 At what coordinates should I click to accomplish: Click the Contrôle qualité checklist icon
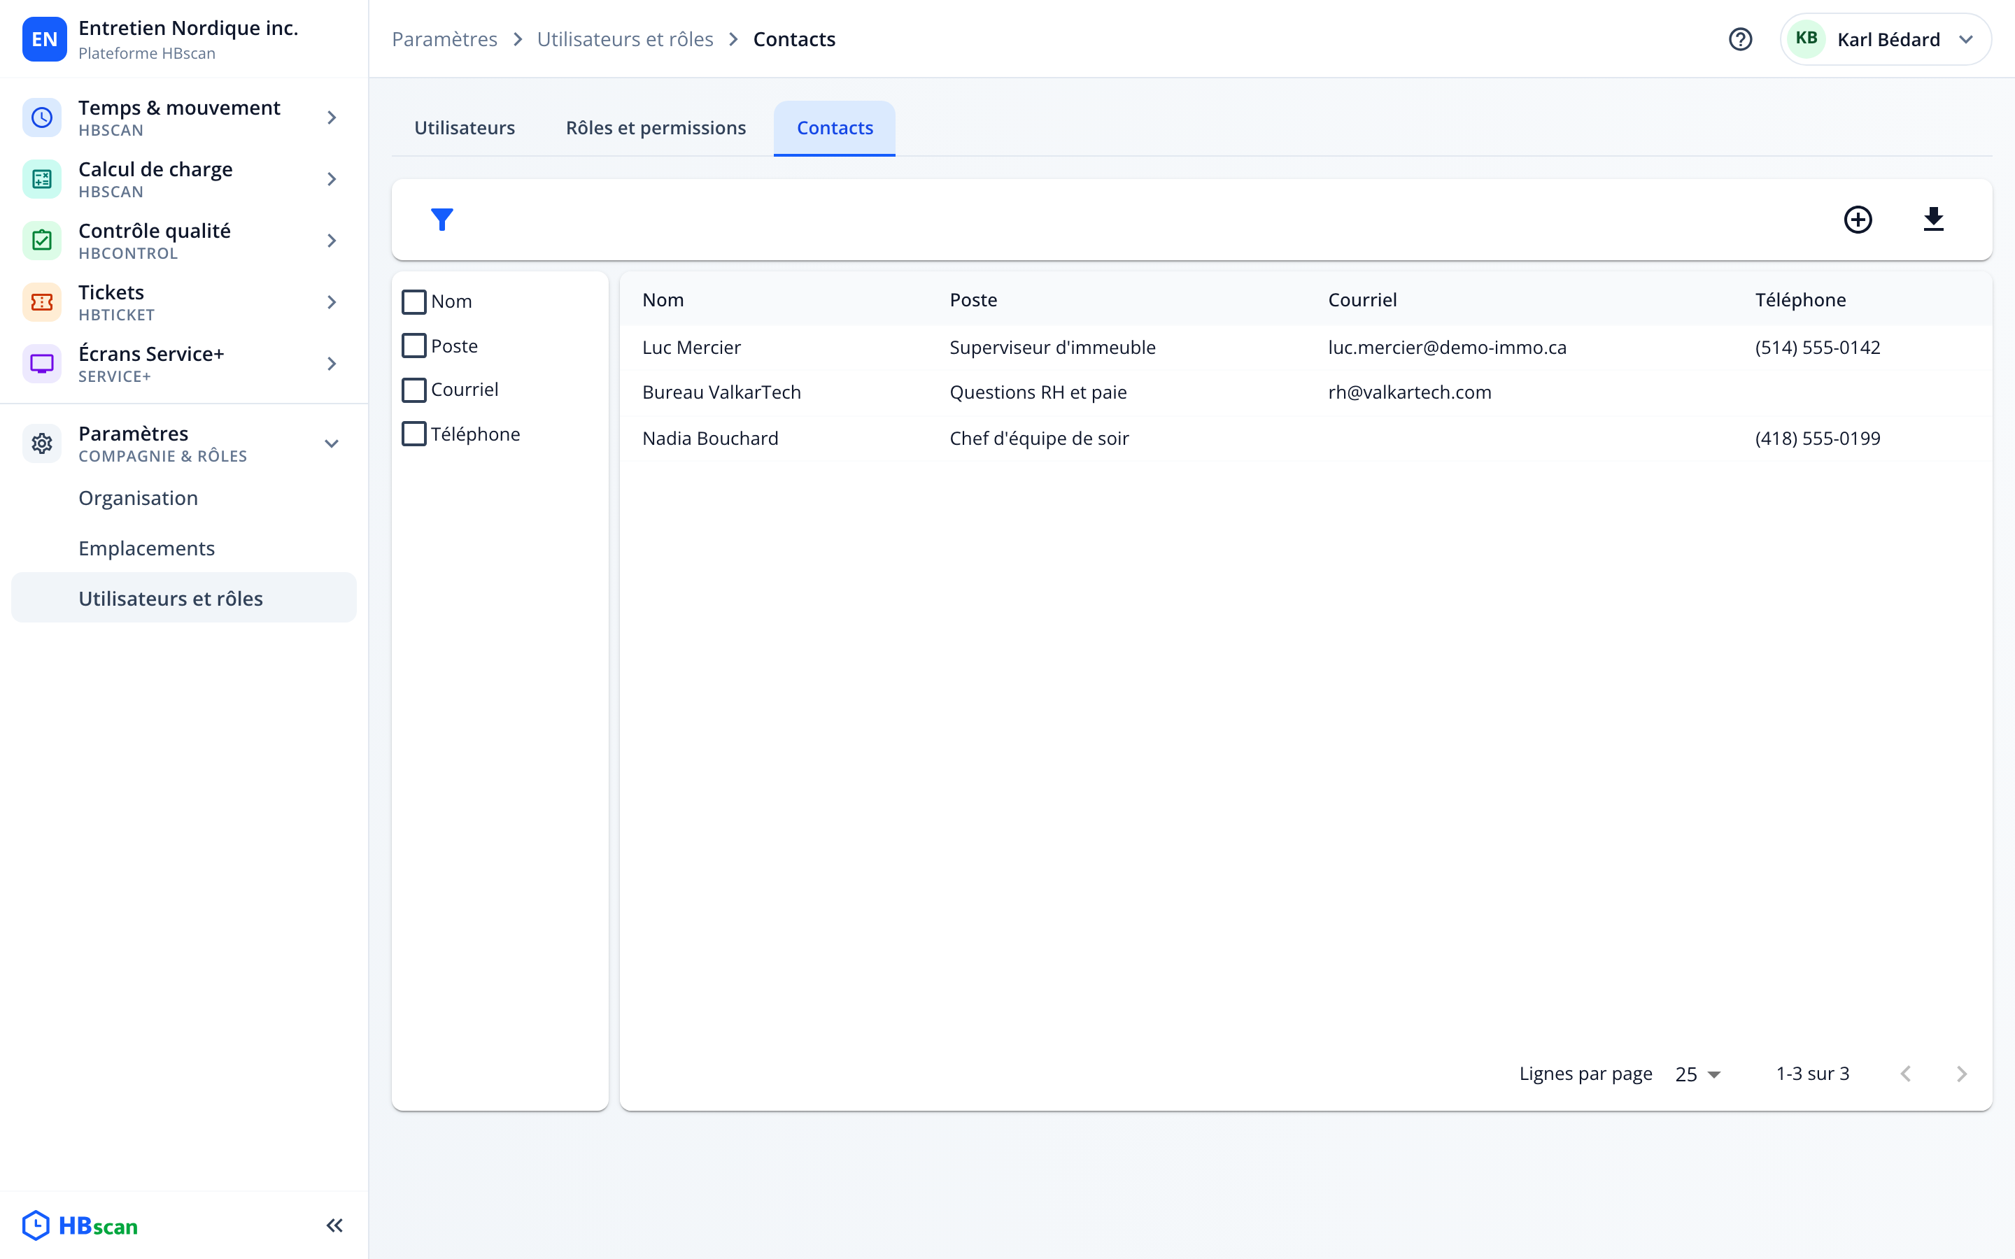coord(42,241)
